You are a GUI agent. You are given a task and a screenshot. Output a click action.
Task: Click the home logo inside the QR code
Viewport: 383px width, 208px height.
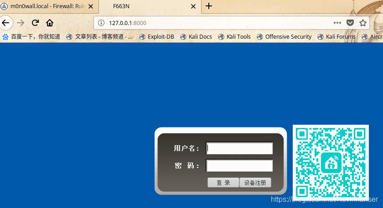[x=331, y=163]
